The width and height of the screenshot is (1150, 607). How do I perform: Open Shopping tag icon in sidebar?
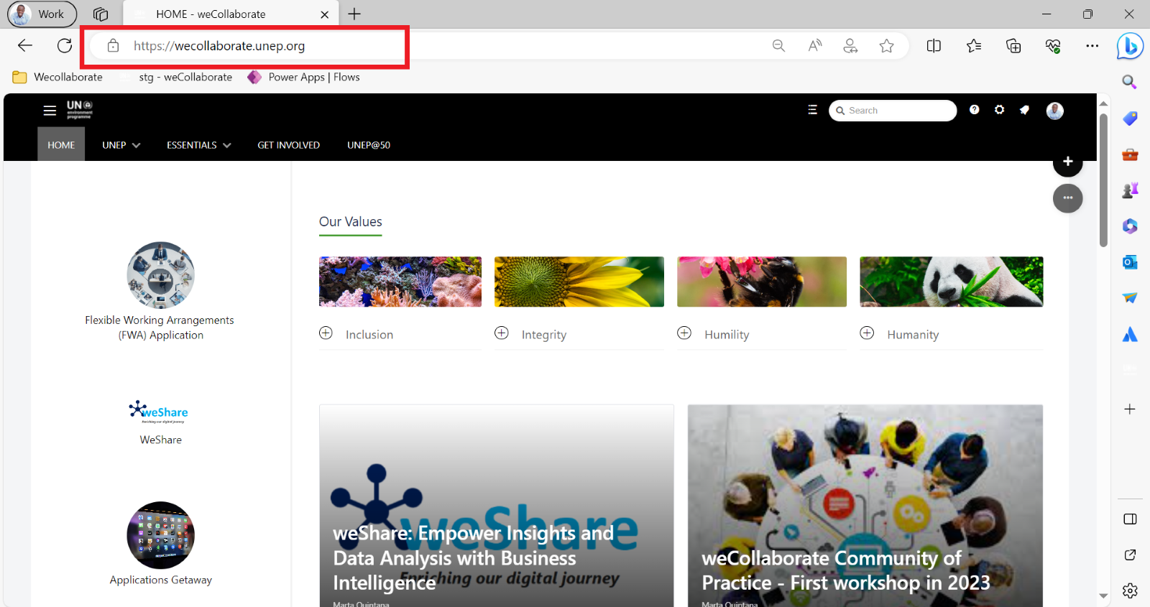1130,118
